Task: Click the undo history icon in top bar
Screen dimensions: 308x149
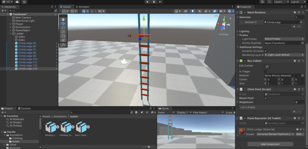Action: 263,2
